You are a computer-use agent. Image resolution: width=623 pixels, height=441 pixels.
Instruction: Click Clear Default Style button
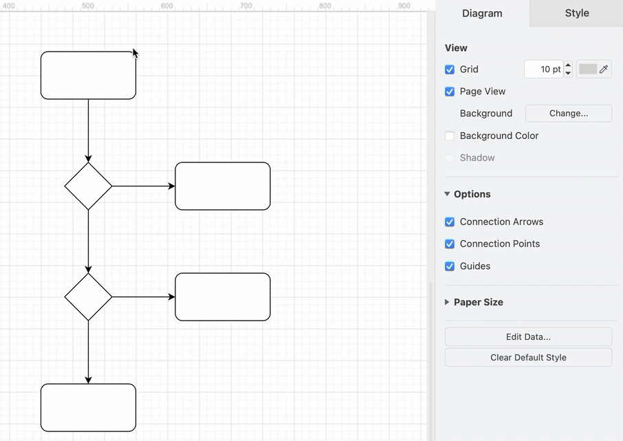528,358
